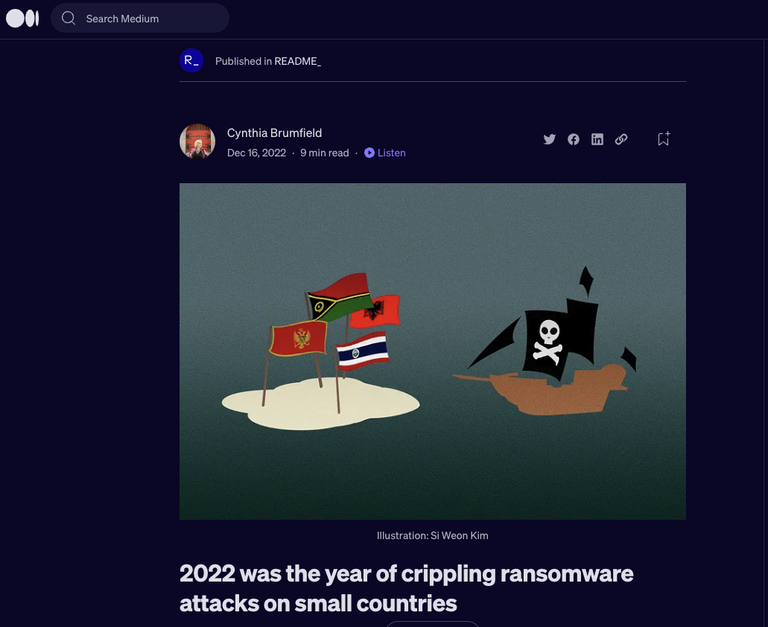
Task: Click the Dec 16, 2022 date
Action: (x=256, y=153)
